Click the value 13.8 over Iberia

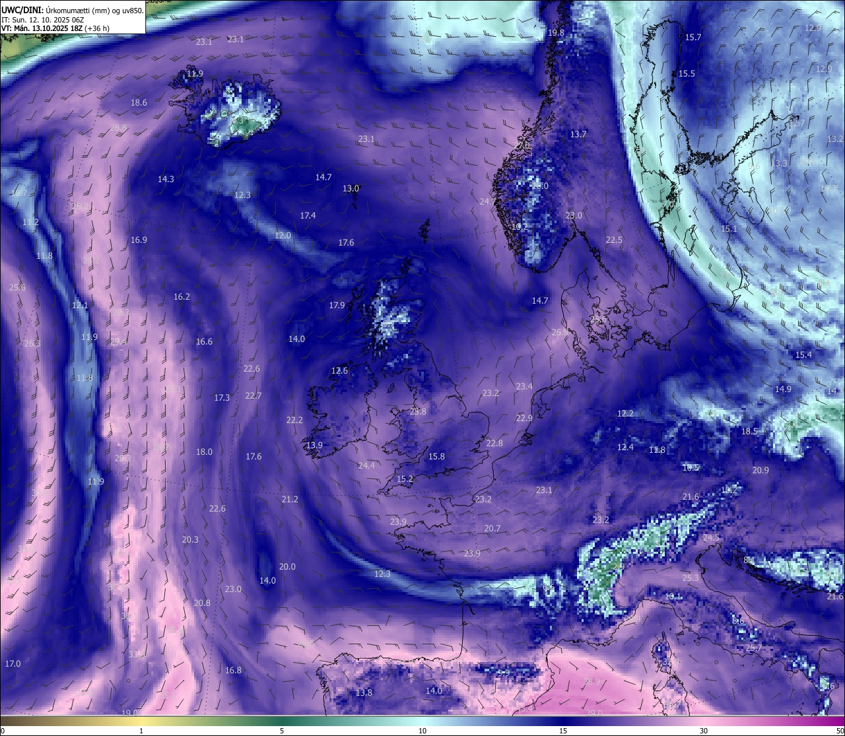(x=364, y=693)
